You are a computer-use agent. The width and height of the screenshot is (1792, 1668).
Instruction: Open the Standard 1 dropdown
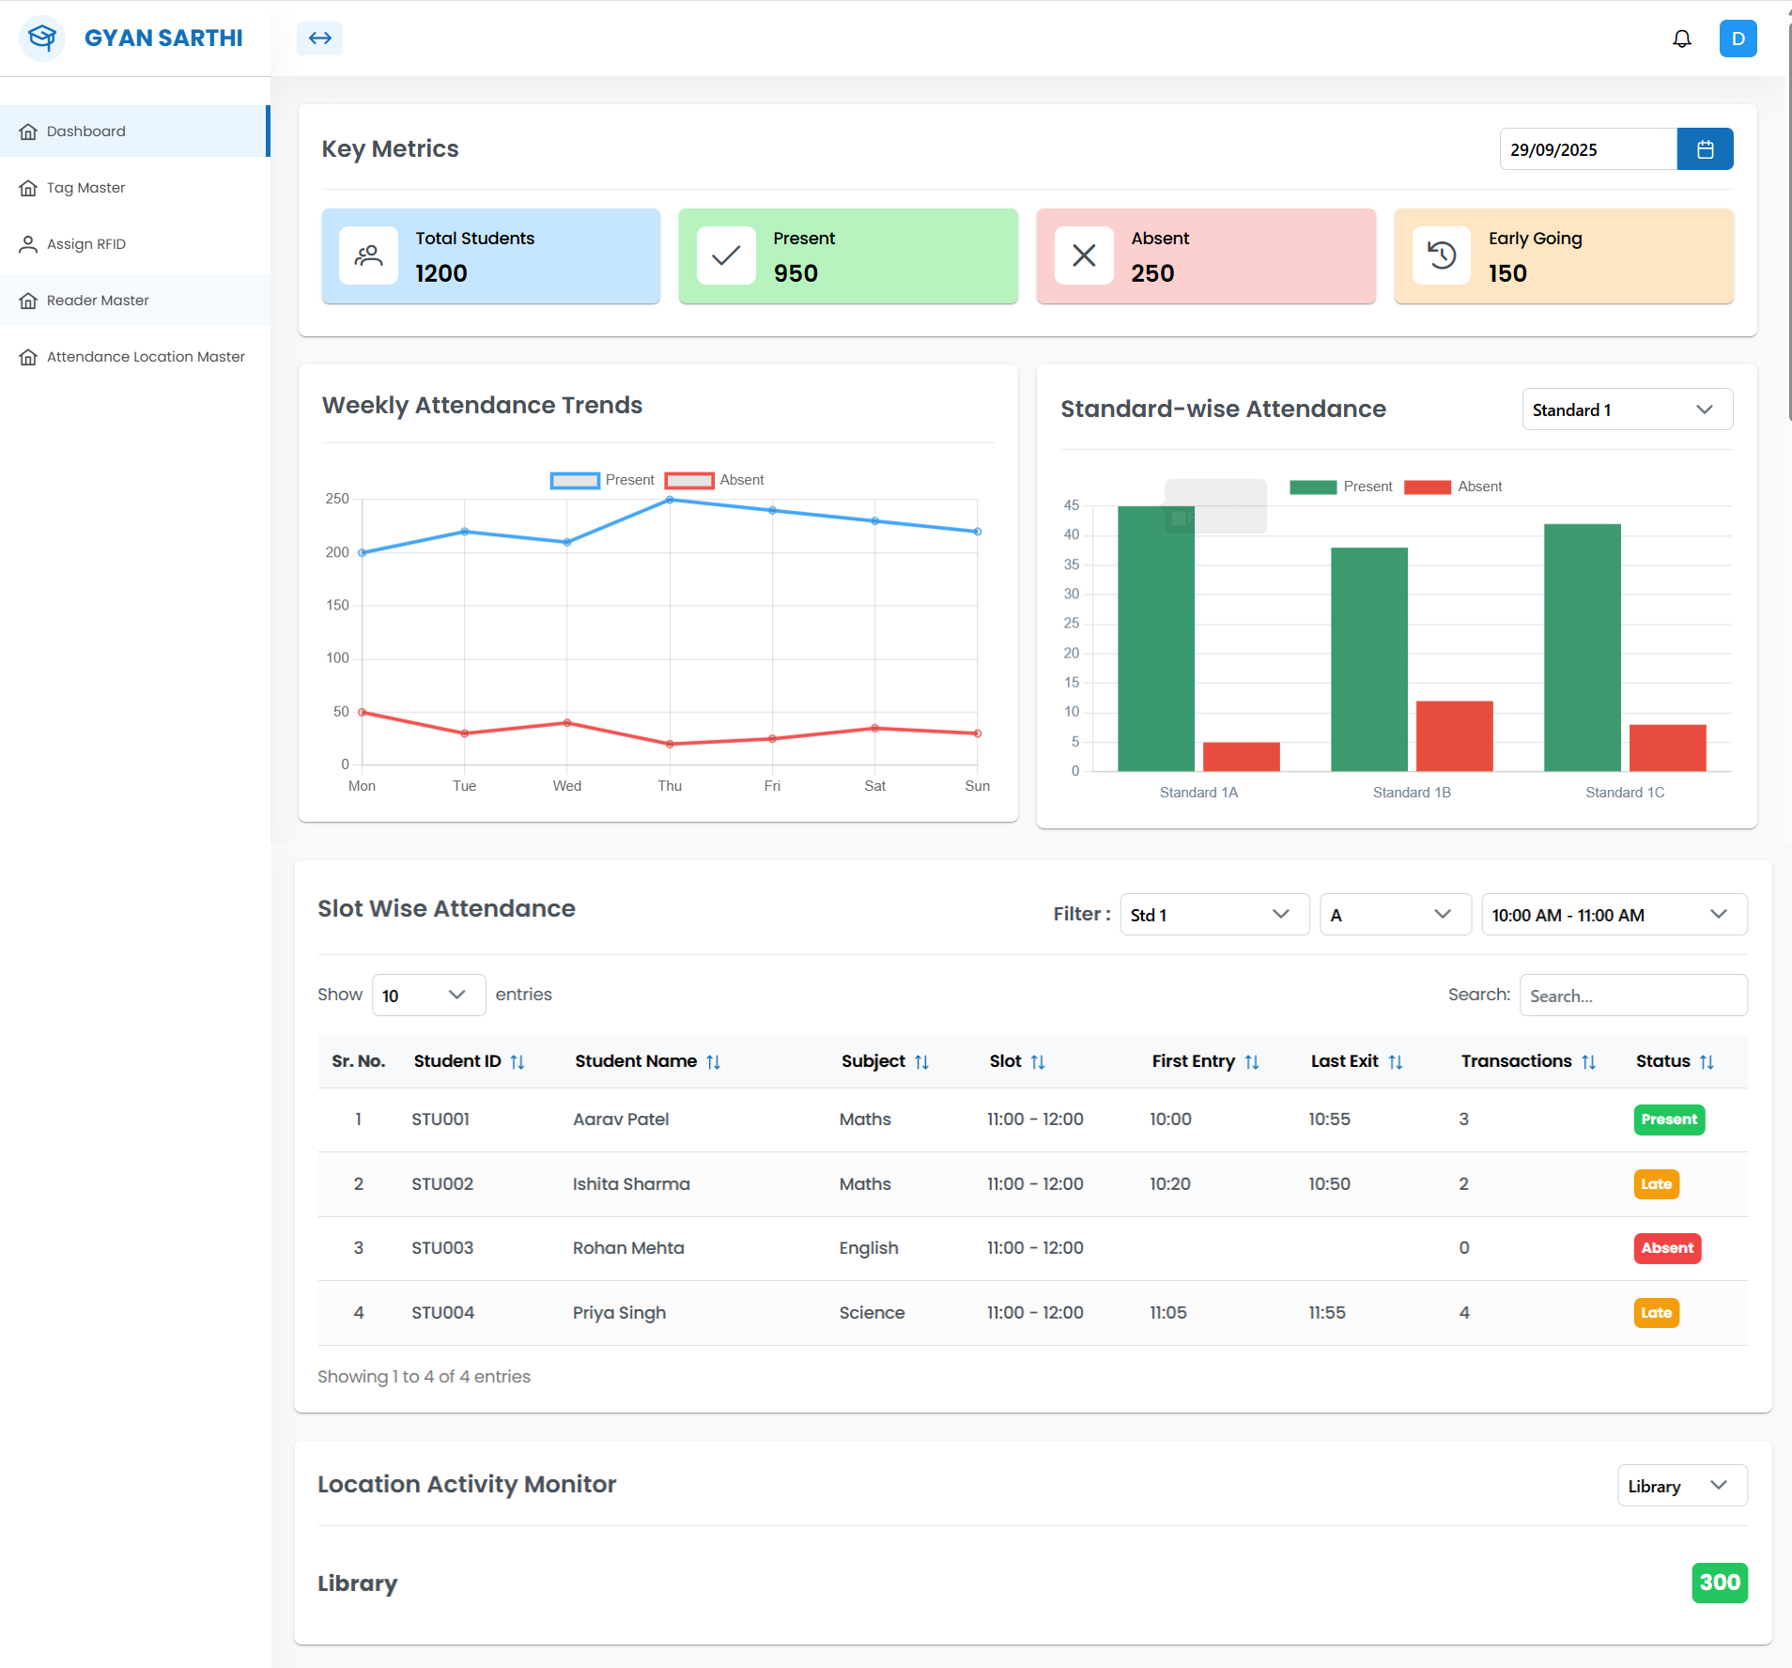1627,409
